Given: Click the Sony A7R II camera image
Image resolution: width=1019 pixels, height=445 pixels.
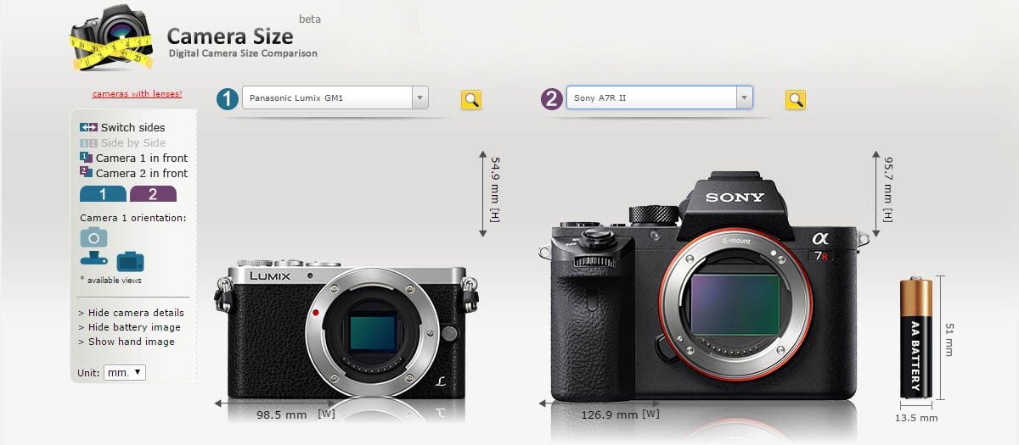Looking at the screenshot, I should click(x=704, y=286).
